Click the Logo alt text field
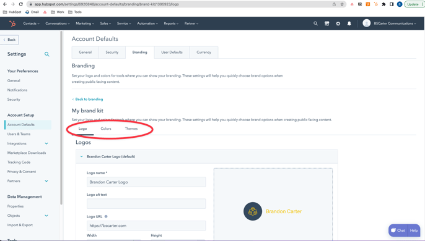425x241 pixels. pyautogui.click(x=146, y=204)
